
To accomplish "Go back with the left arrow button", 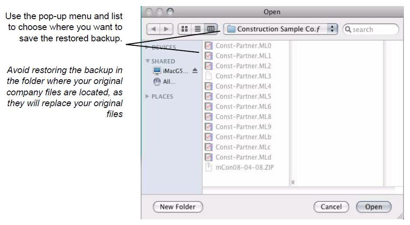I will tap(153, 29).
